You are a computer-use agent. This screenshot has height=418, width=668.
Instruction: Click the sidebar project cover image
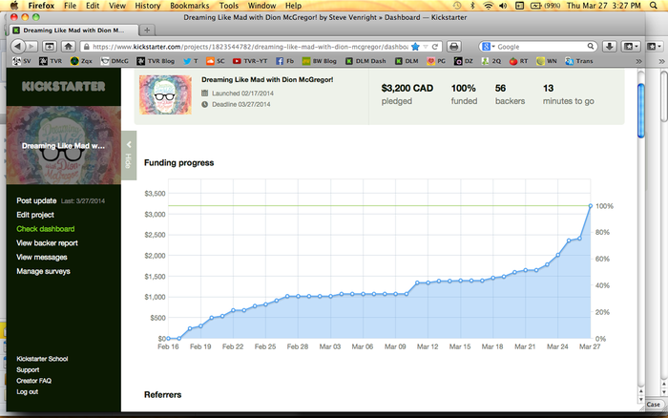(64, 145)
